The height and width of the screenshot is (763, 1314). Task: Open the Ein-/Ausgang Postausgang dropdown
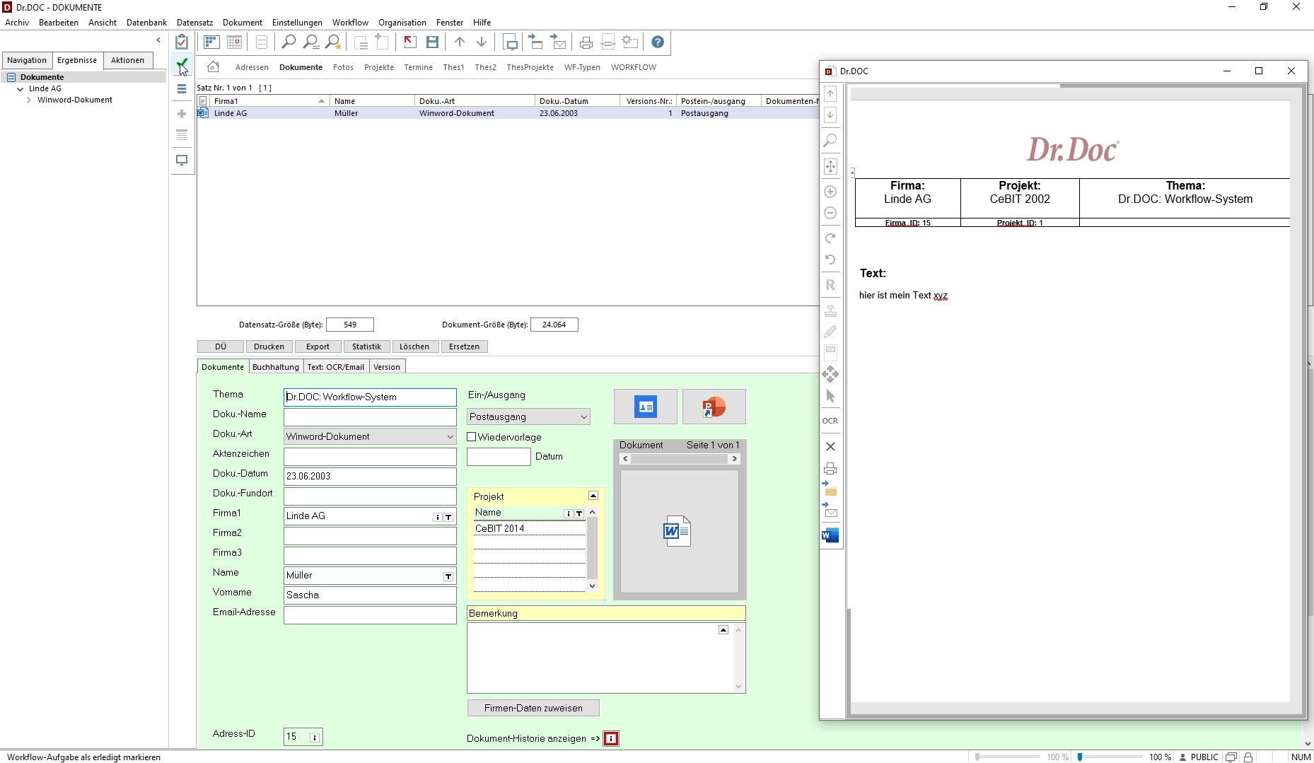point(583,417)
